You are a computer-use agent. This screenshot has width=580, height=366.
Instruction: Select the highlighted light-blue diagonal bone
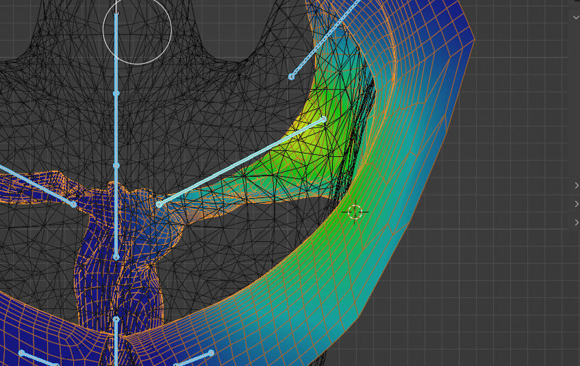pos(240,162)
